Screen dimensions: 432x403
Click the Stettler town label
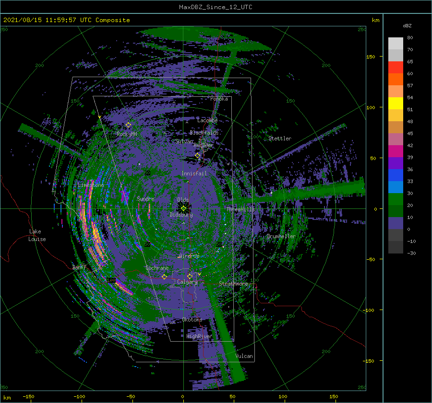pos(280,138)
